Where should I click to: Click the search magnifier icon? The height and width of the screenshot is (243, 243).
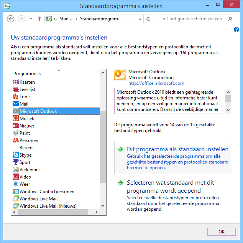click(x=230, y=19)
